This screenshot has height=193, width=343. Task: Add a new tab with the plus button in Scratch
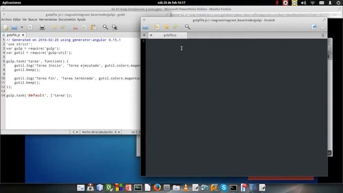pyautogui.click(x=144, y=35)
